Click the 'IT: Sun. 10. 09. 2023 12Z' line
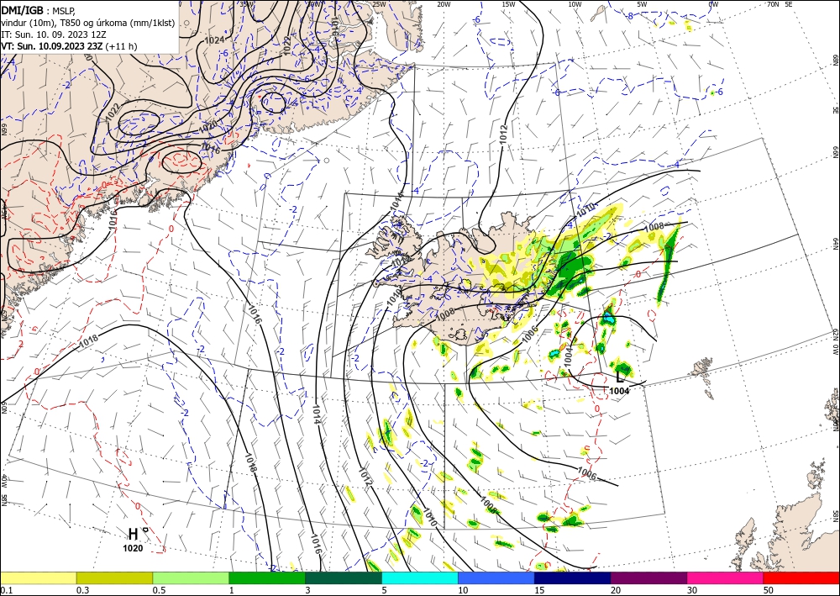The image size is (840, 596). click(x=54, y=34)
